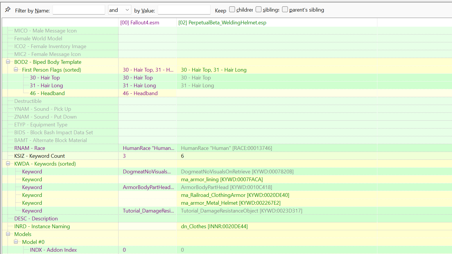Collapse the Model #0 node
The image size is (452, 254).
pyautogui.click(x=16, y=242)
